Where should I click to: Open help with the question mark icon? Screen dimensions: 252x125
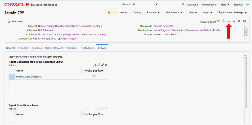tap(244, 21)
